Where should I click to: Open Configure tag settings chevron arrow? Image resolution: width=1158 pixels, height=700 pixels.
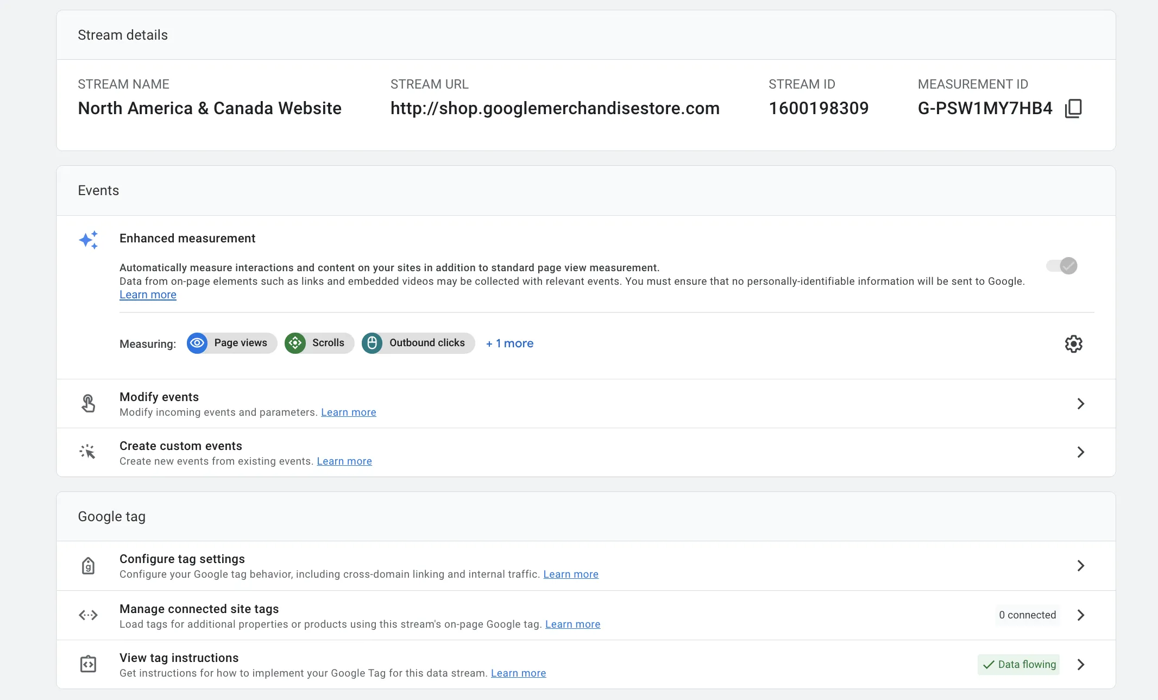[1081, 566]
